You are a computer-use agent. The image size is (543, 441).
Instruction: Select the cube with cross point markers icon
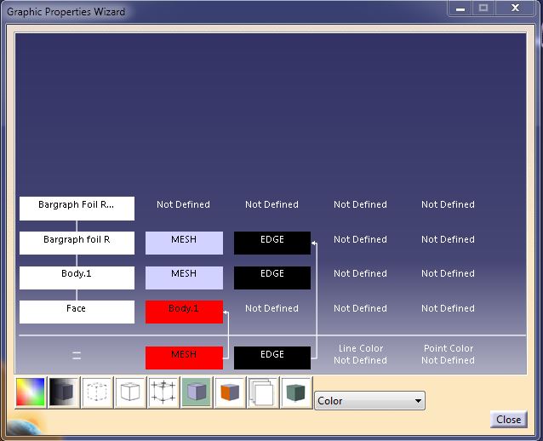(x=163, y=392)
